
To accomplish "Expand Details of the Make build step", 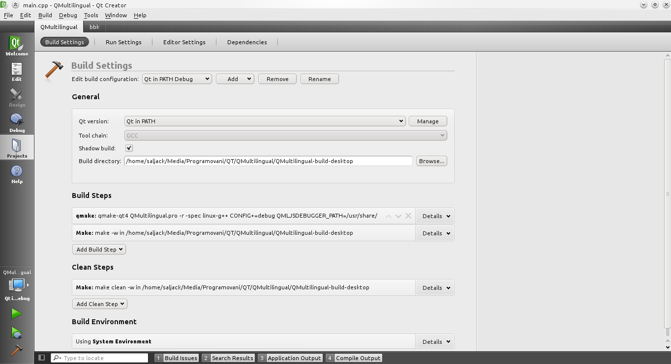I will (x=435, y=233).
